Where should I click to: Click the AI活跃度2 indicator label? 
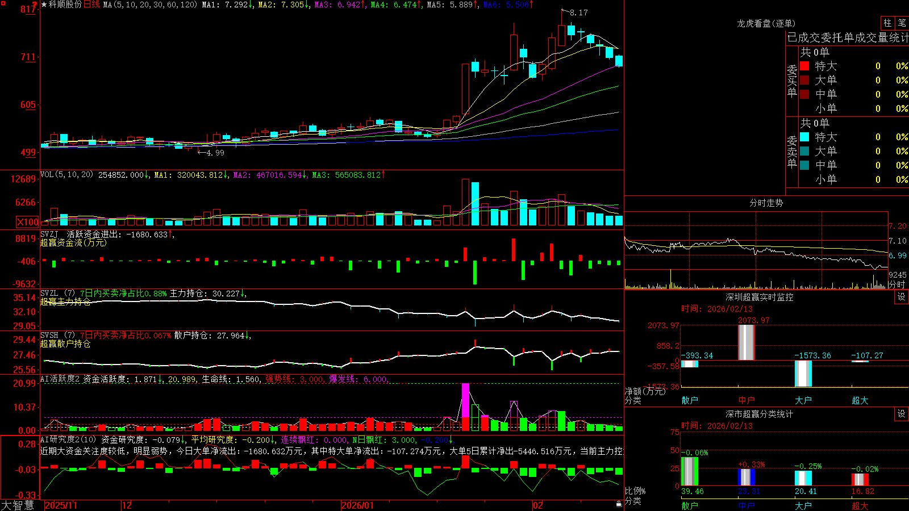60,379
